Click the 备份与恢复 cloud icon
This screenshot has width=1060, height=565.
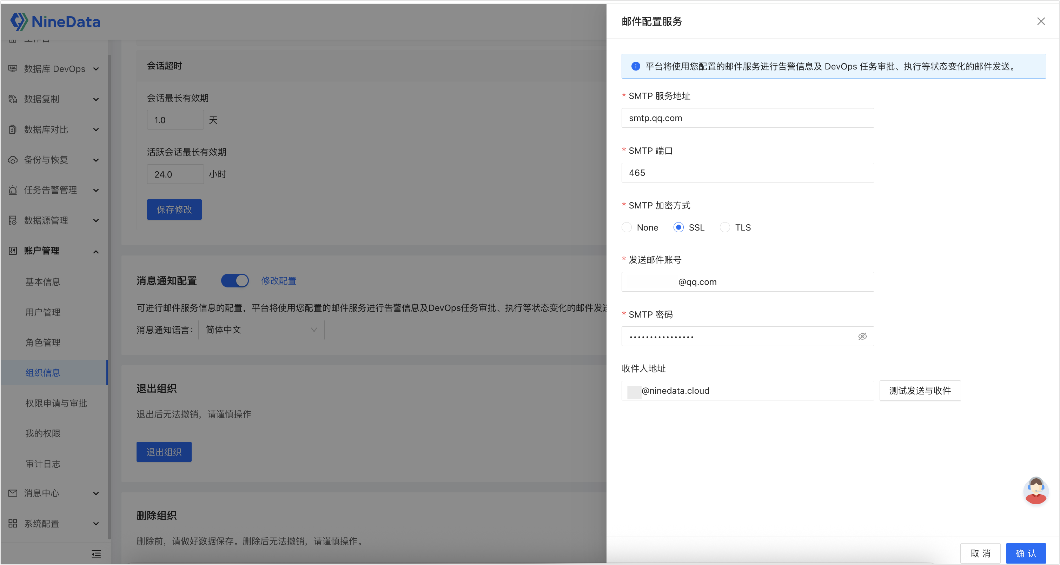click(x=13, y=160)
